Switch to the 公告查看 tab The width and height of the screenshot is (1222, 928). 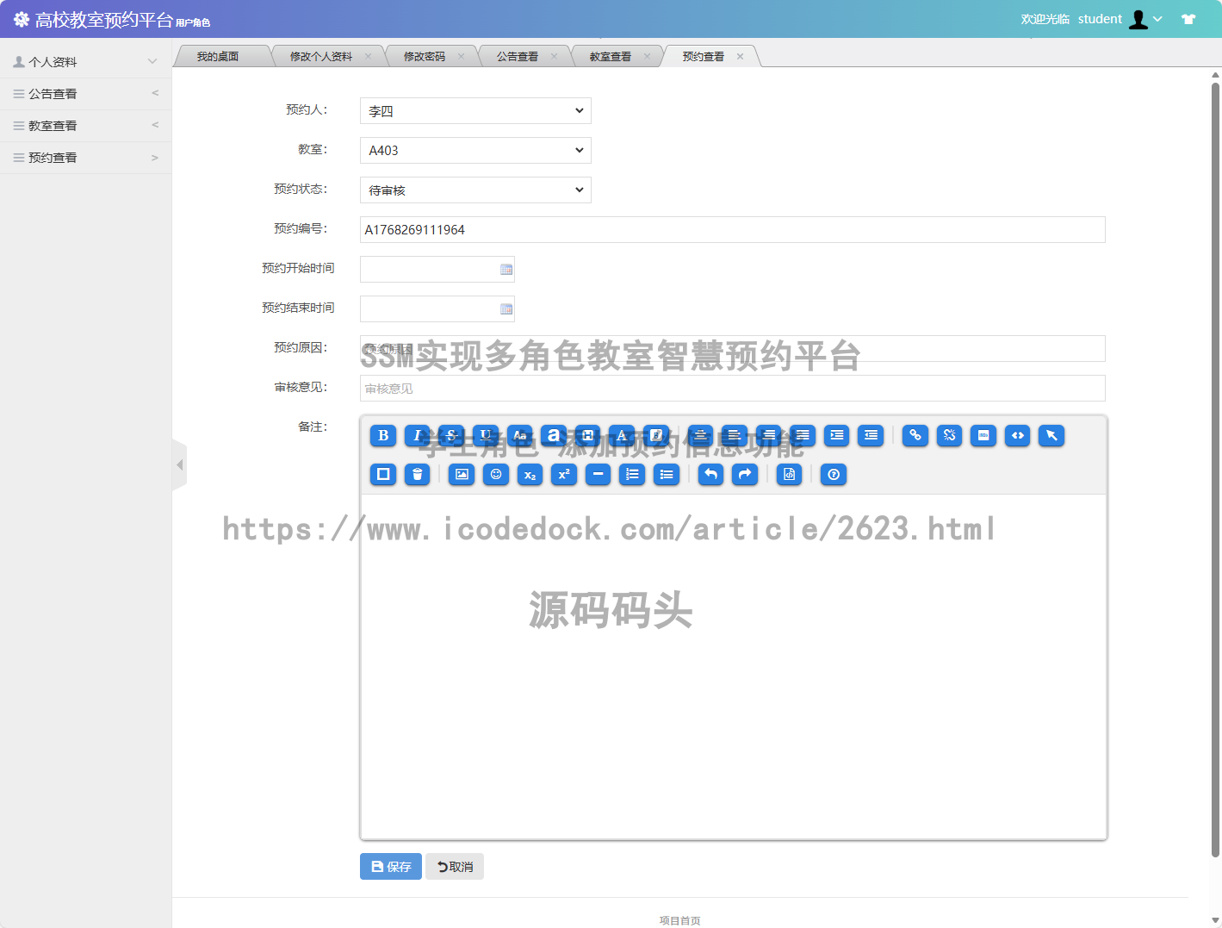(517, 57)
